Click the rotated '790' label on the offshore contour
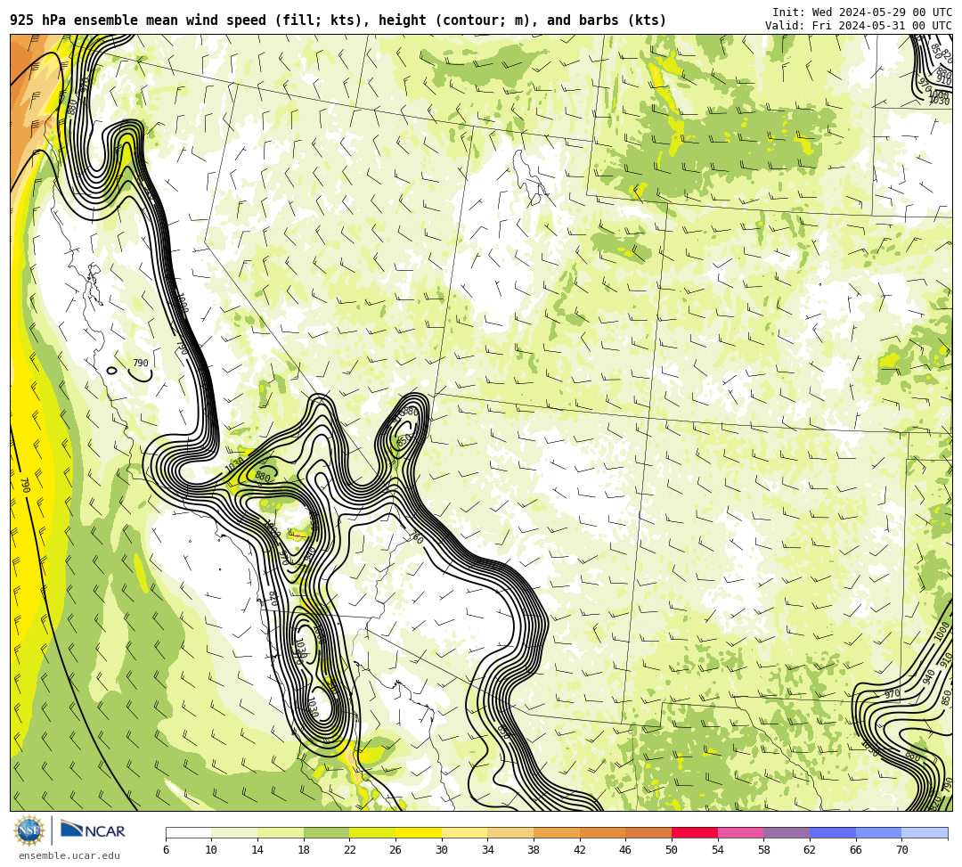The image size is (962, 867). click(x=25, y=486)
